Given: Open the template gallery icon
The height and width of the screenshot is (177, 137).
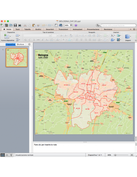Looking at the screenshot, I should click(6, 25).
